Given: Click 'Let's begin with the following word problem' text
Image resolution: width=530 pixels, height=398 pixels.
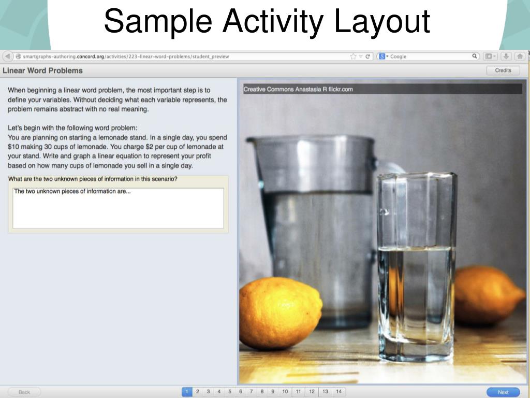Looking at the screenshot, I should point(72,128).
